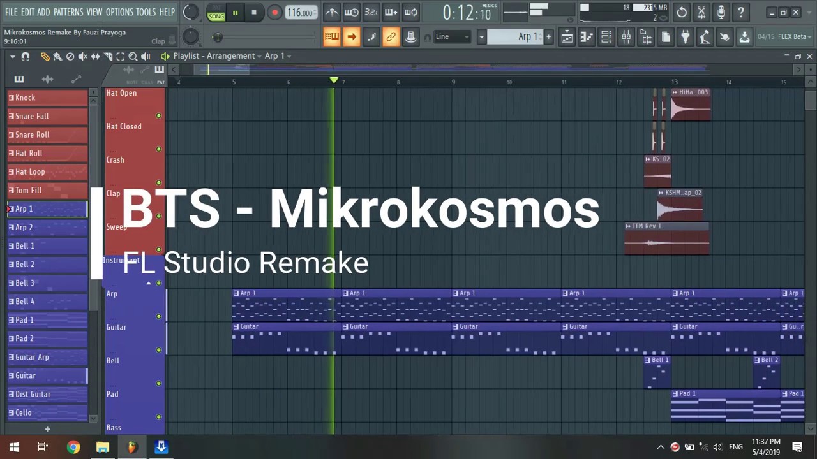
Task: Toggle multilink to controllers link button
Action: [x=391, y=37]
